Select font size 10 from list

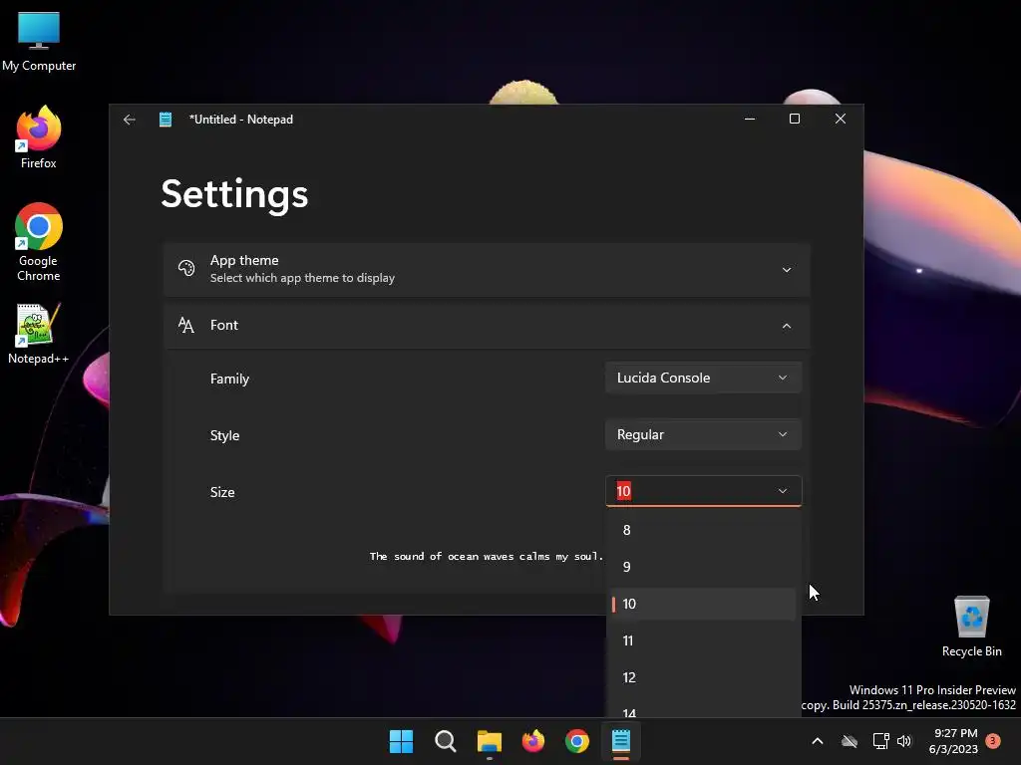pos(702,604)
